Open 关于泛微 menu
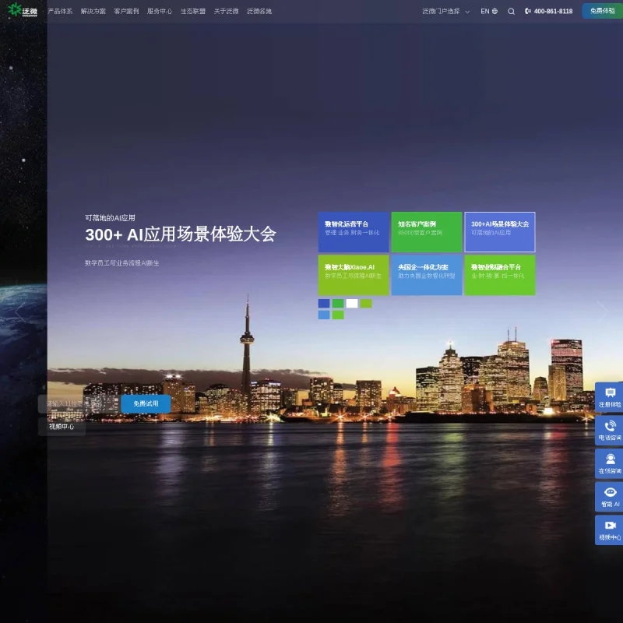The height and width of the screenshot is (623, 623). point(226,11)
